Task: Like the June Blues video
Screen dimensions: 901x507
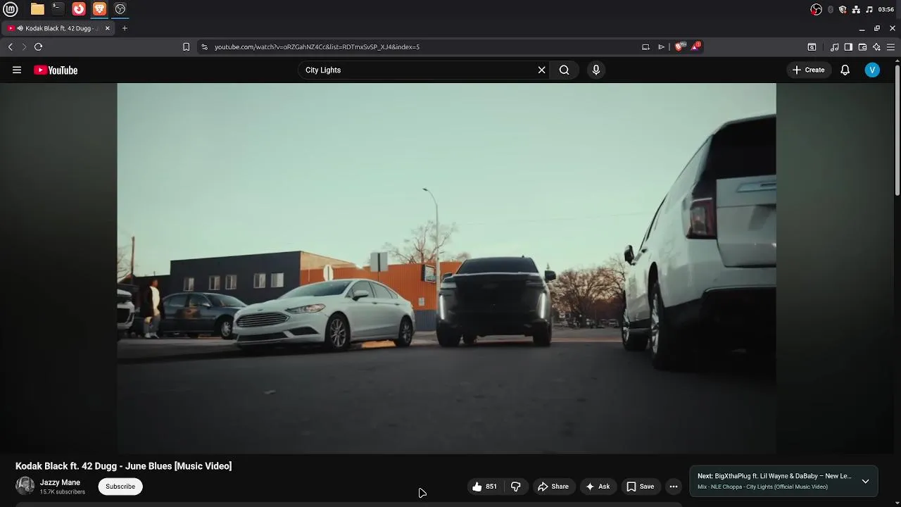Action: 484,487
